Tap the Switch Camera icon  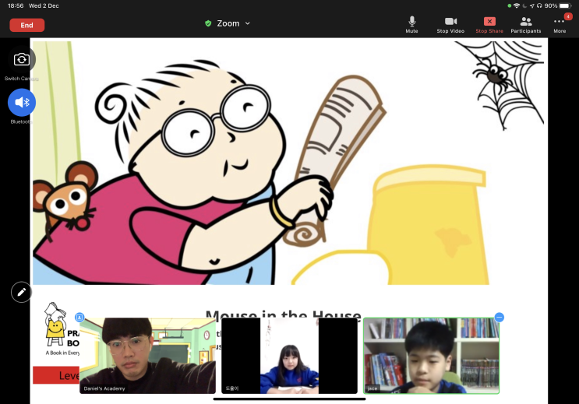pos(21,59)
